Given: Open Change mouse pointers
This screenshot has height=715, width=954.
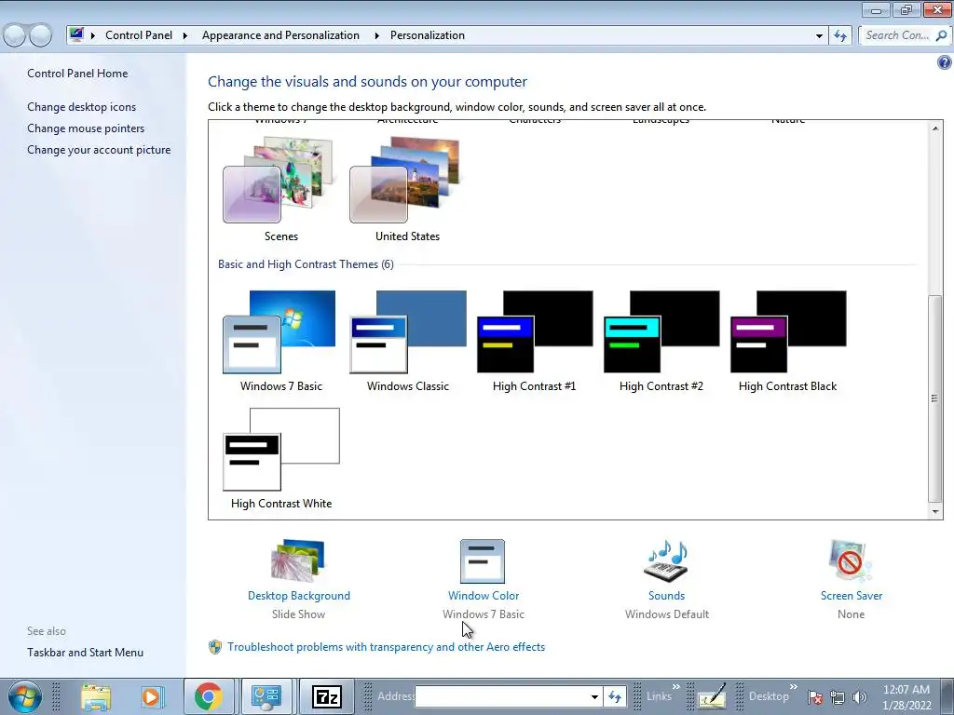Looking at the screenshot, I should pyautogui.click(x=86, y=128).
